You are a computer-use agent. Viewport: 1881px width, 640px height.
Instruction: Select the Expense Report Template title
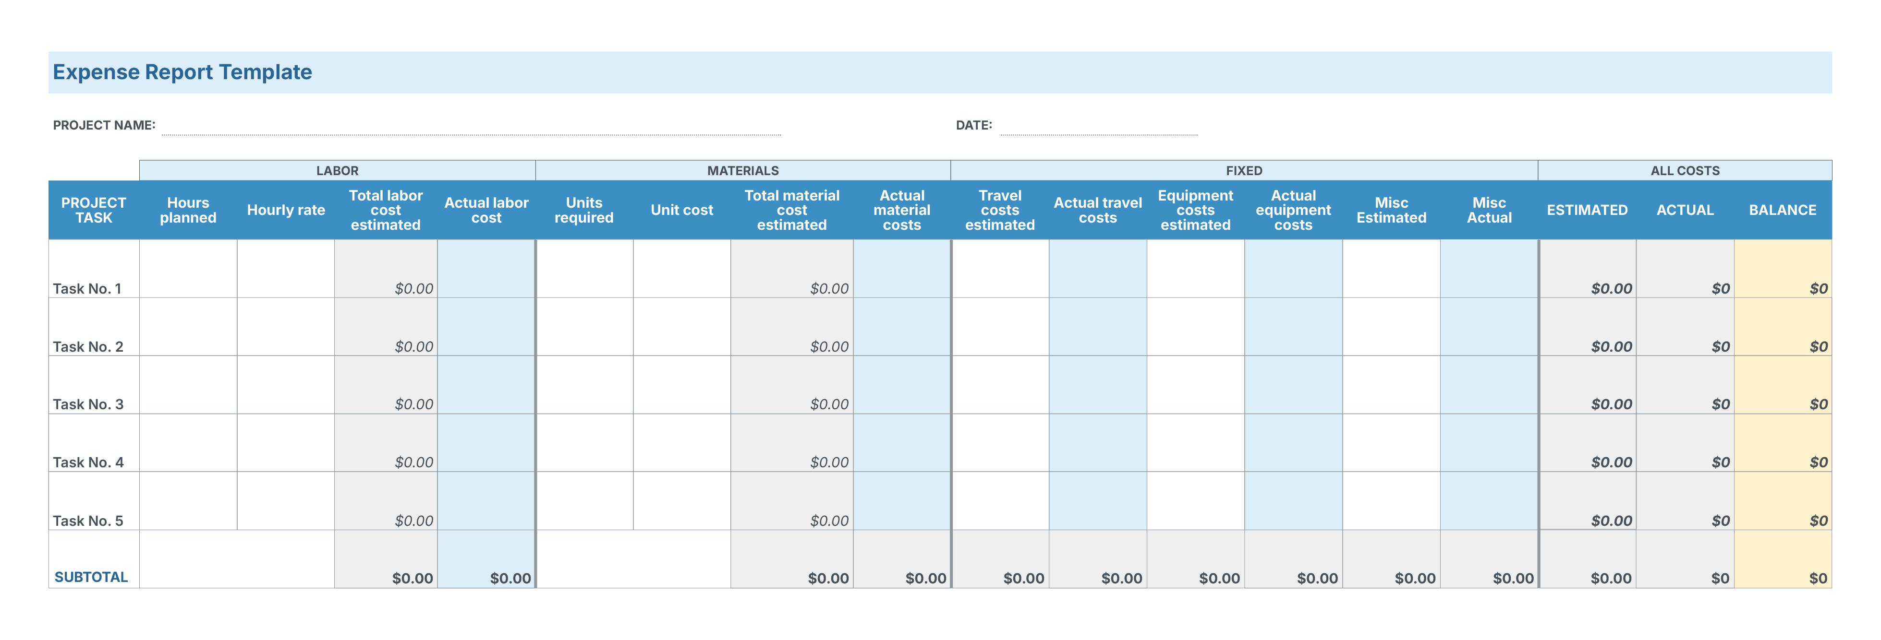(182, 71)
